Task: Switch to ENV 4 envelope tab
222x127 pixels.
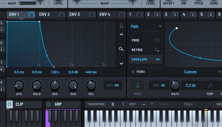Action: pyautogui.click(x=112, y=14)
